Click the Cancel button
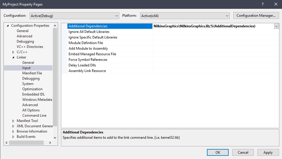 pyautogui.click(x=243, y=152)
